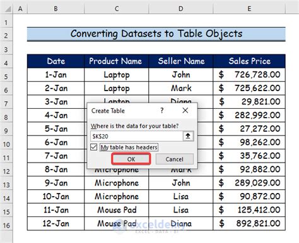Viewport: 299px width, 243px height.
Task: Click OK in Create Table dialog
Action: (x=131, y=159)
